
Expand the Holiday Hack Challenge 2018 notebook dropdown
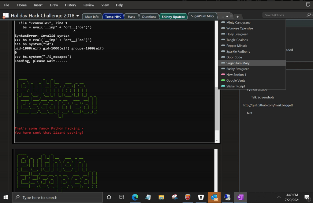pos(78,16)
